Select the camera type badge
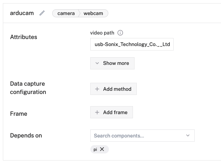Viewport: 221px width, 164px height. coord(66,13)
